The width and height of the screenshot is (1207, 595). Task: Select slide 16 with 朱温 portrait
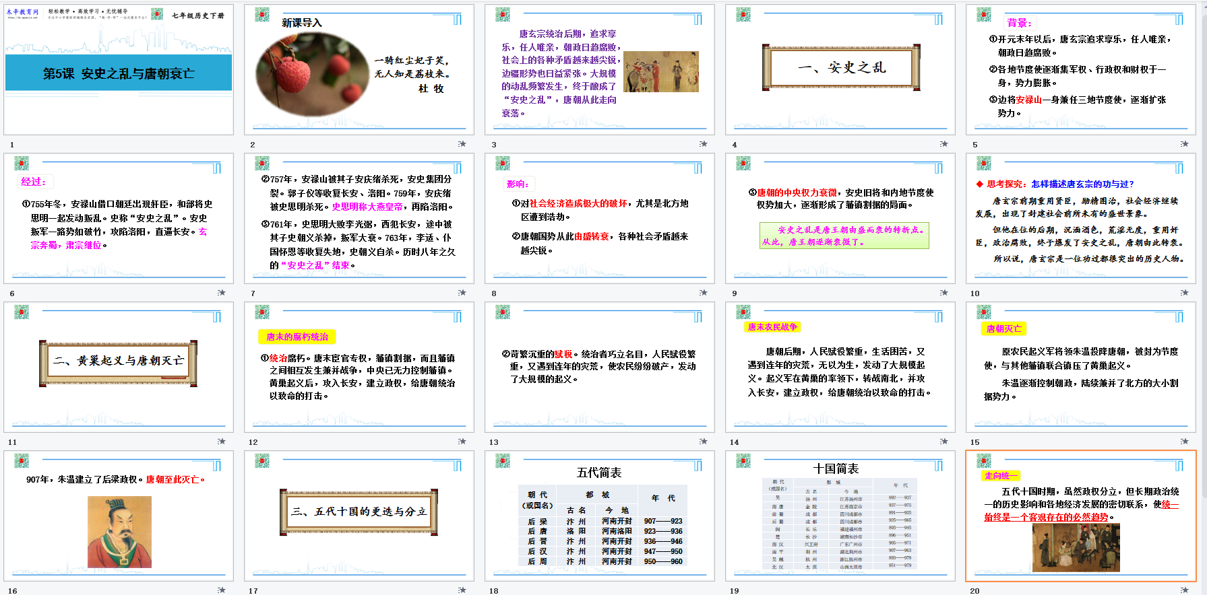(x=119, y=516)
